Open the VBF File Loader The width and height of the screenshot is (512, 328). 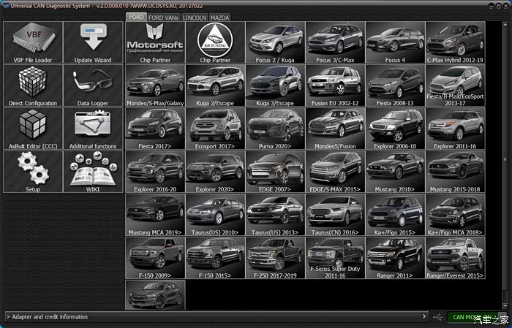33,42
